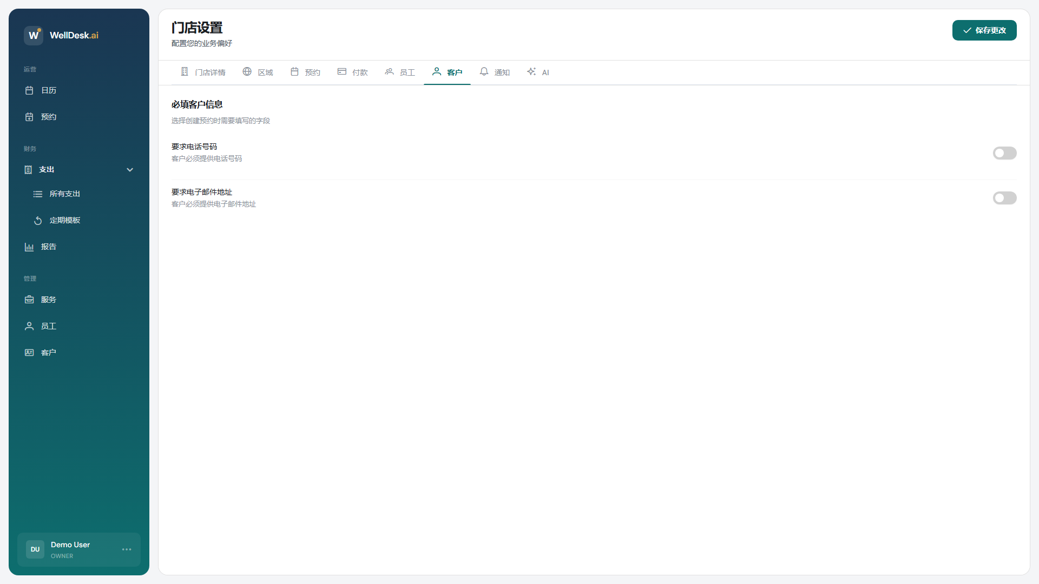
Task: Open 预约 in the sidebar
Action: click(x=48, y=117)
